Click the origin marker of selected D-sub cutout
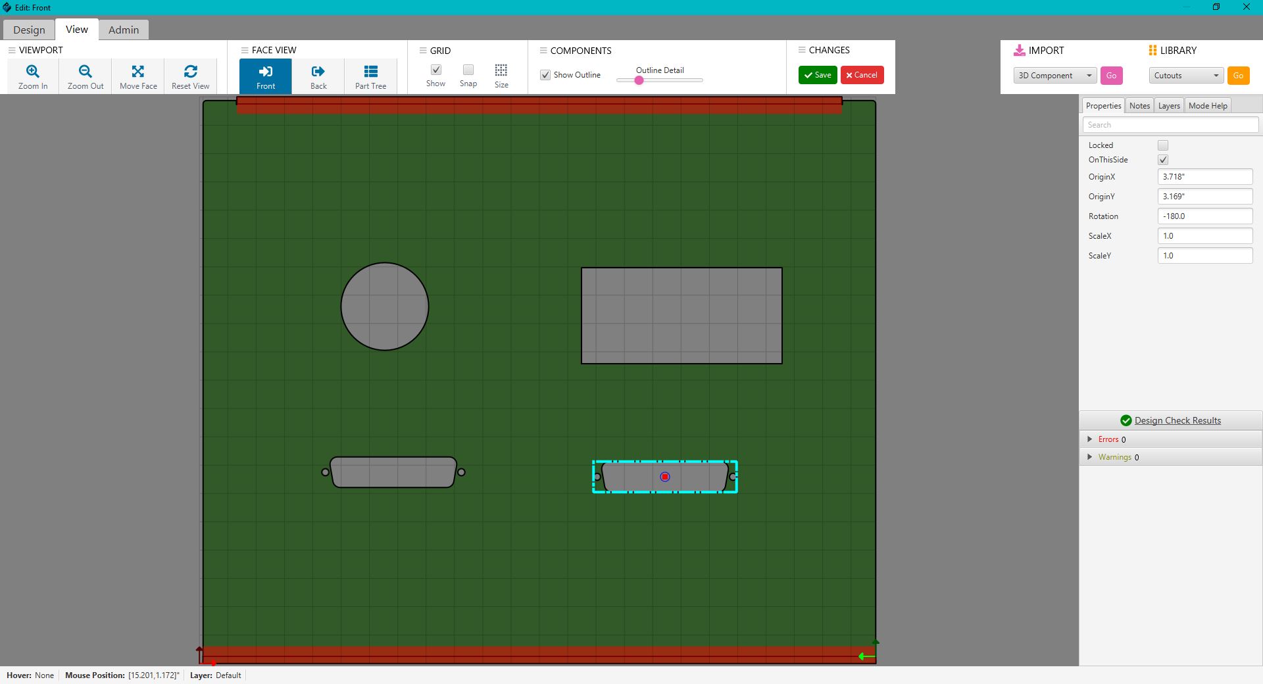The height and width of the screenshot is (684, 1263). (x=665, y=477)
